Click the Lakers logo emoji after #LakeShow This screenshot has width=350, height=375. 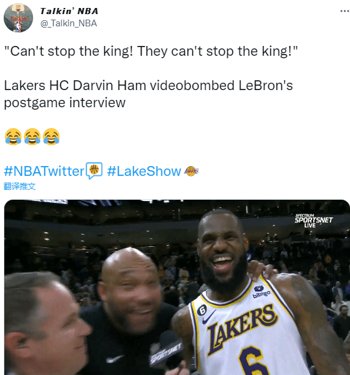coord(191,171)
